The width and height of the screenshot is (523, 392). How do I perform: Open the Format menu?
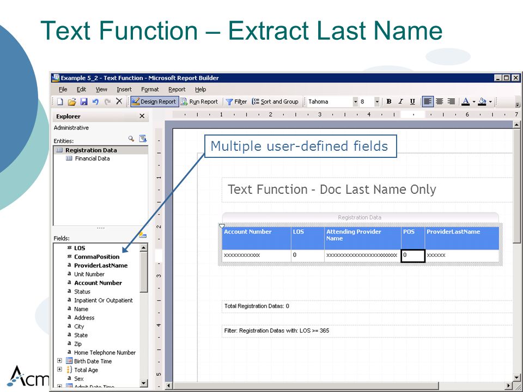tap(150, 89)
